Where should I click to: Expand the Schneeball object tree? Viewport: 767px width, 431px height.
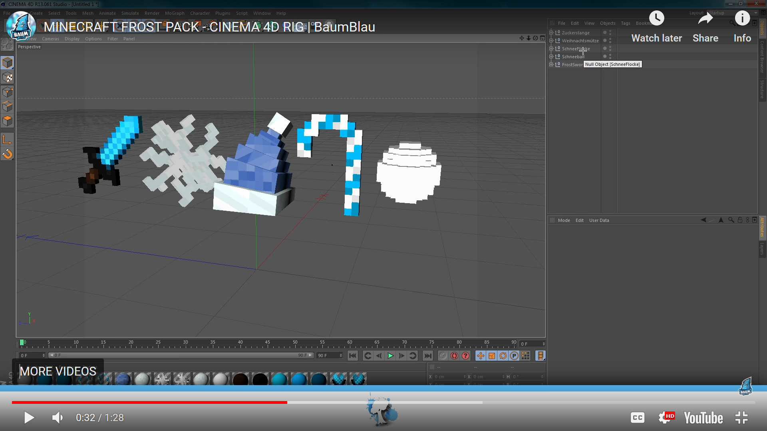[x=551, y=57]
